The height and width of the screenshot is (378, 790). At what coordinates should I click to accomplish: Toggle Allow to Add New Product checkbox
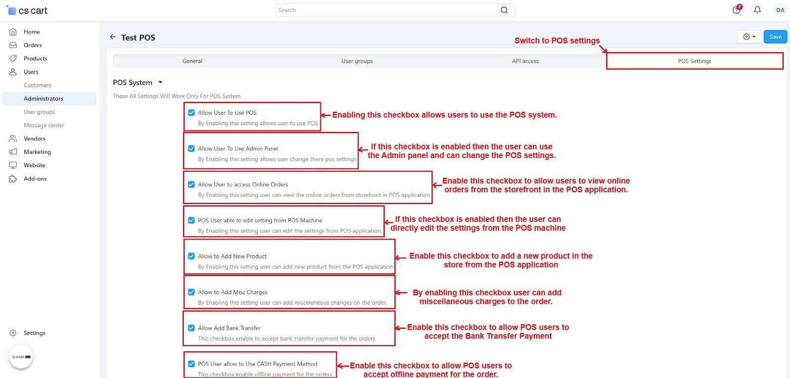[191, 256]
